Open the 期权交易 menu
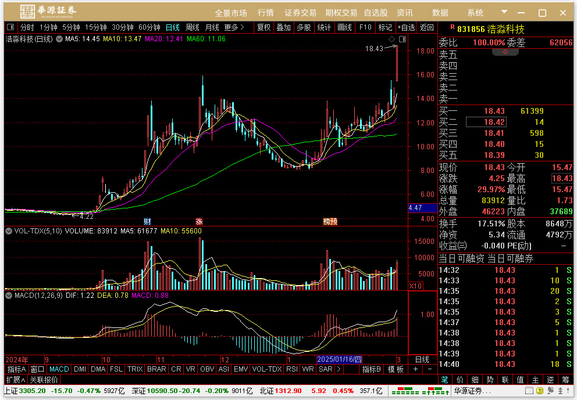Image resolution: width=577 pixels, height=400 pixels. (341, 13)
